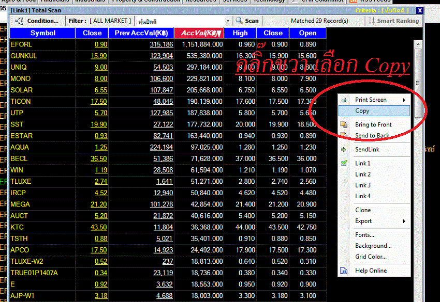The width and height of the screenshot is (440, 302).
Task: Sort by the High column header
Action: 240,33
